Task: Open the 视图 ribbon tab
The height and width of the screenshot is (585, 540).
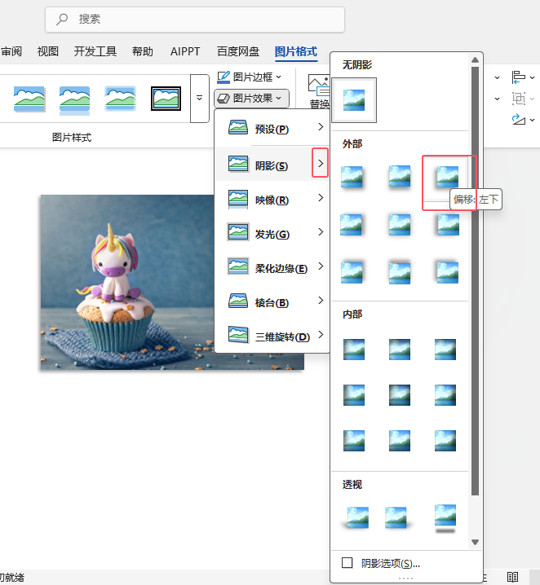Action: tap(48, 51)
